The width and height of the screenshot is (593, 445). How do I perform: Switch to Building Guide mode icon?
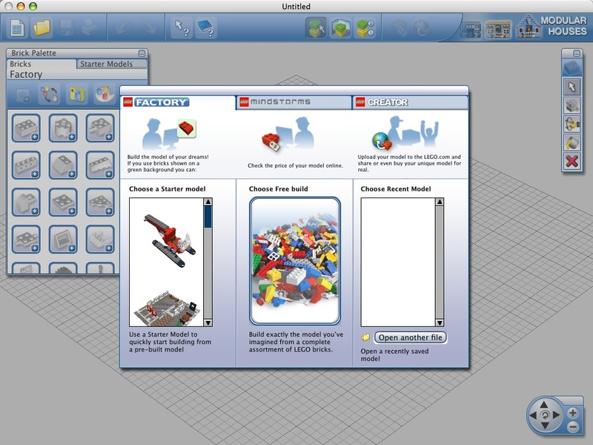(x=365, y=28)
